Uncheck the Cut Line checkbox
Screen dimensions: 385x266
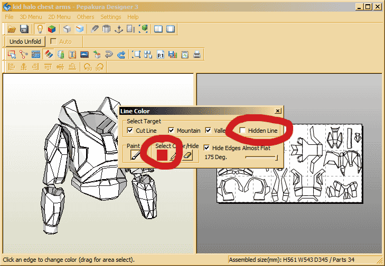(x=130, y=130)
